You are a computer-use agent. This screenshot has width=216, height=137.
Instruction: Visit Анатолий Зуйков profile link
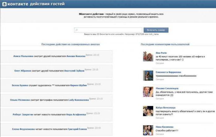(x=74, y=71)
